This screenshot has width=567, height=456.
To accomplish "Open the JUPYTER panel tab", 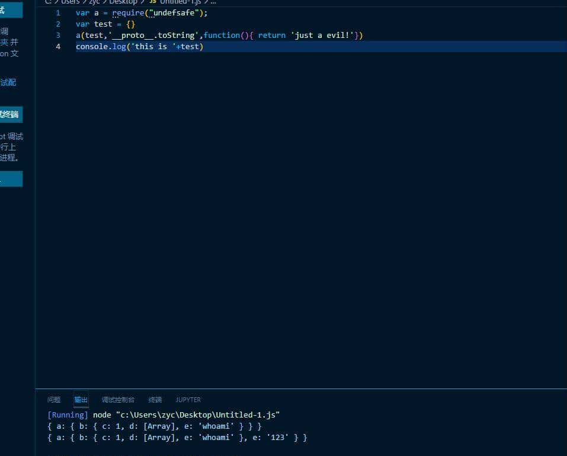I will pyautogui.click(x=187, y=400).
